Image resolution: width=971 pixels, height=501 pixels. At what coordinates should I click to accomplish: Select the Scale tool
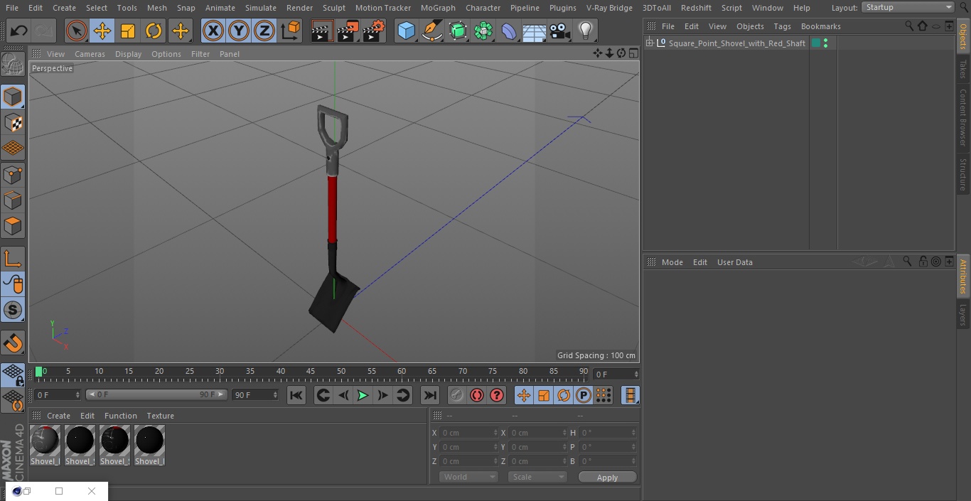pyautogui.click(x=128, y=31)
